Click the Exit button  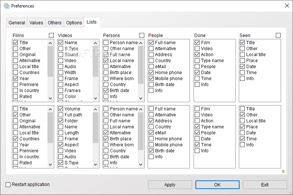click(x=265, y=185)
